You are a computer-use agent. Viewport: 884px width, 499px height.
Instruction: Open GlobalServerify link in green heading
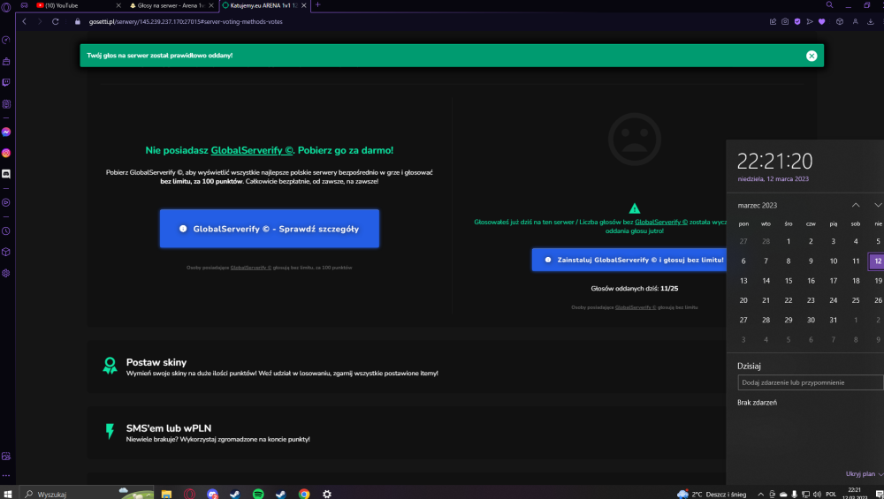pyautogui.click(x=251, y=150)
